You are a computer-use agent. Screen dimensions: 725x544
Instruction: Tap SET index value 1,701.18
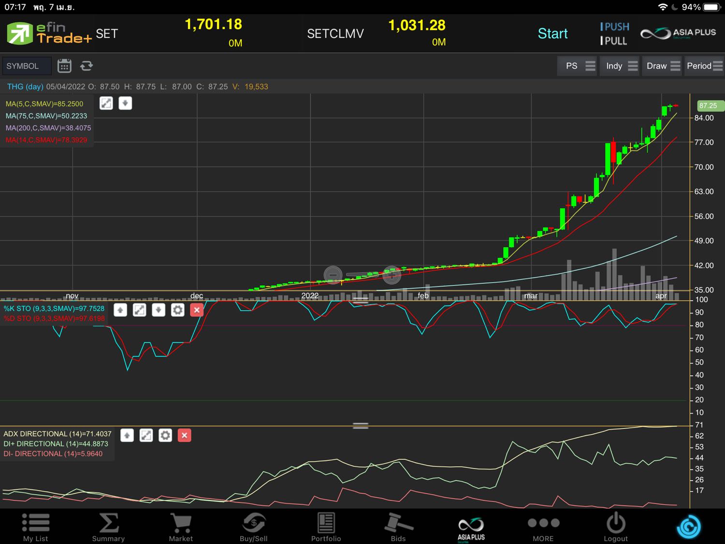click(214, 24)
